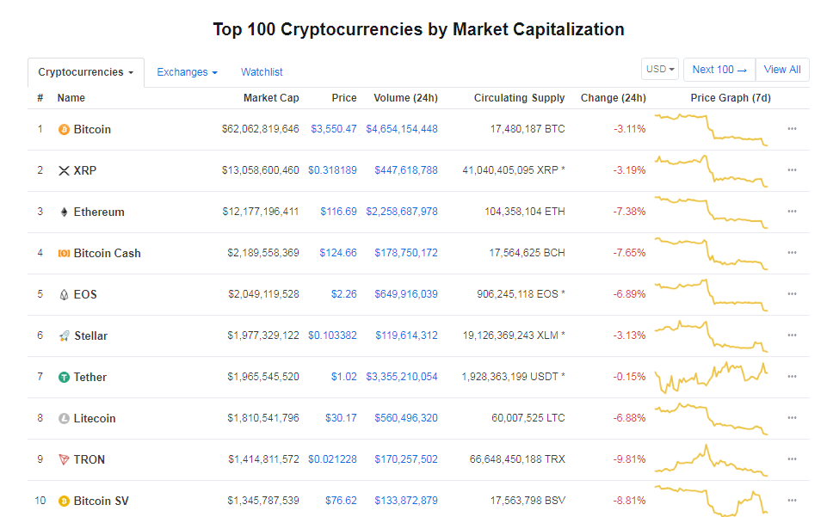Viewport: 827px width, 517px height.
Task: Go to Next 100 cryptocurrencies
Action: coord(719,70)
